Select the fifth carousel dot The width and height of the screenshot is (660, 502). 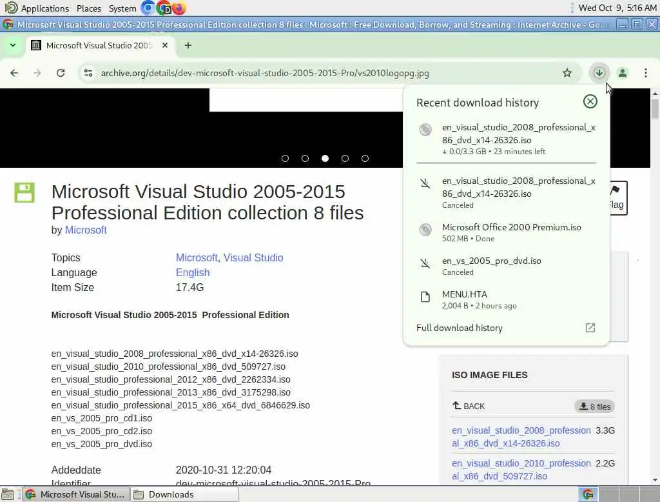pyautogui.click(x=365, y=159)
